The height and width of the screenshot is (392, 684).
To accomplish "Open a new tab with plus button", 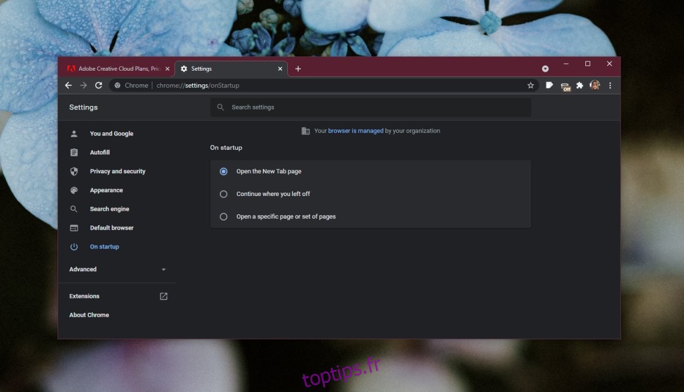I will (298, 69).
